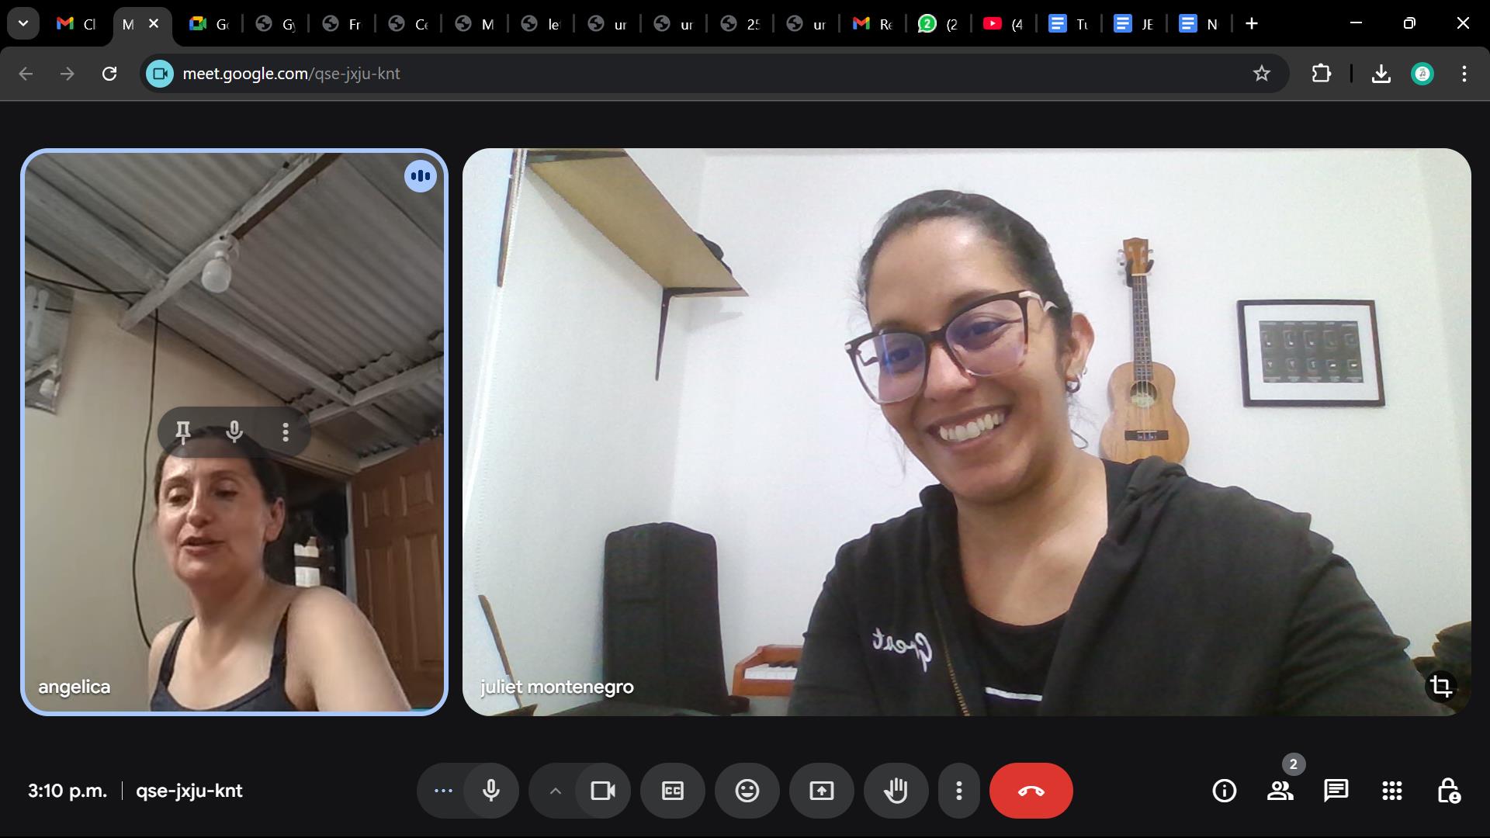The height and width of the screenshot is (838, 1490).
Task: Leave the call with red hangup button
Action: coord(1031,791)
